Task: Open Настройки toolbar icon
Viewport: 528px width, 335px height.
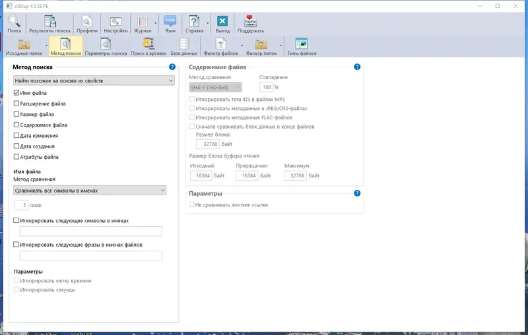Action: click(x=115, y=24)
